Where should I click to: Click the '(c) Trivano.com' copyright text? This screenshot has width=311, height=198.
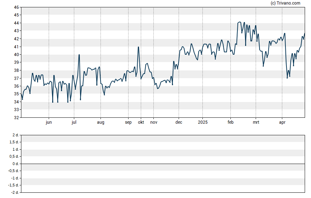[x=285, y=3]
